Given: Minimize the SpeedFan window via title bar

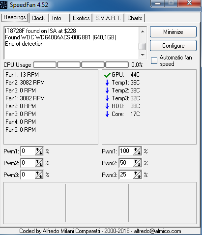Looking at the screenshot, I should [157, 3].
